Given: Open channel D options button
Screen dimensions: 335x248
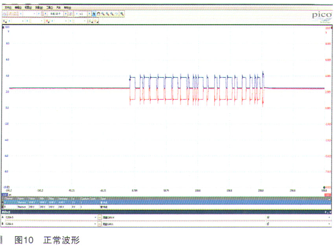Looking at the screenshot, I should tap(96, 21).
